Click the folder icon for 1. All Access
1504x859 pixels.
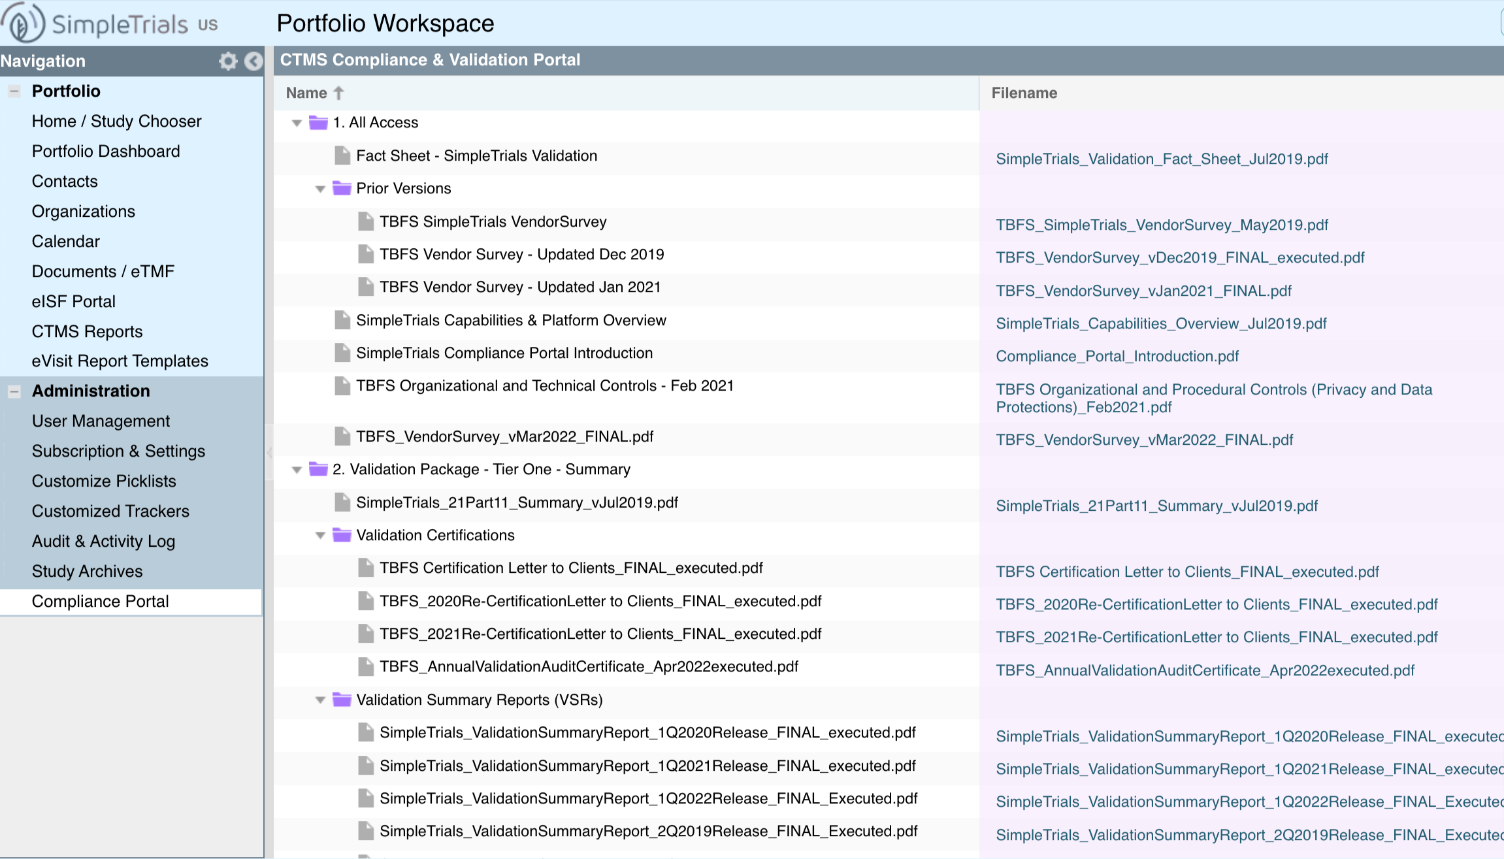pos(318,122)
